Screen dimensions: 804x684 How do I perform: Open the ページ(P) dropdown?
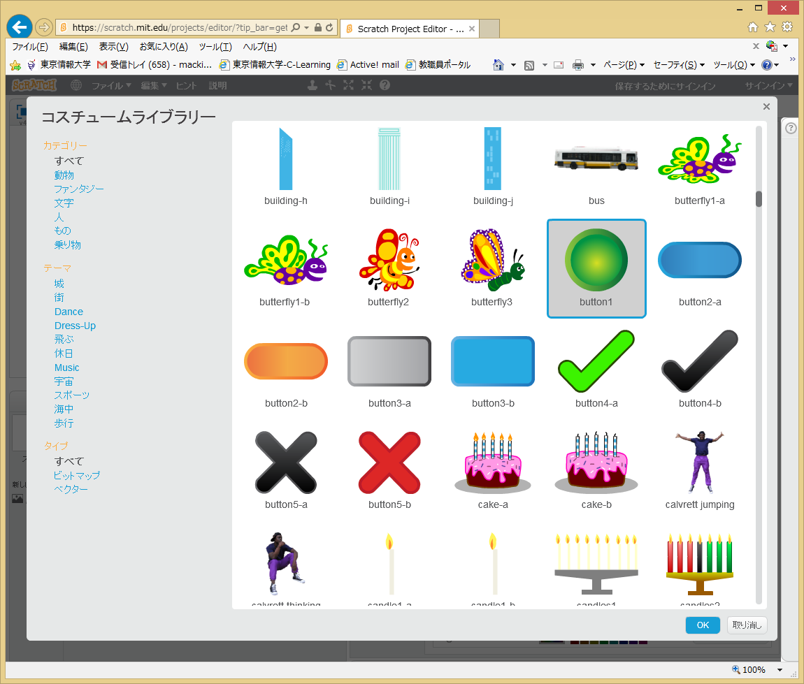coord(624,64)
